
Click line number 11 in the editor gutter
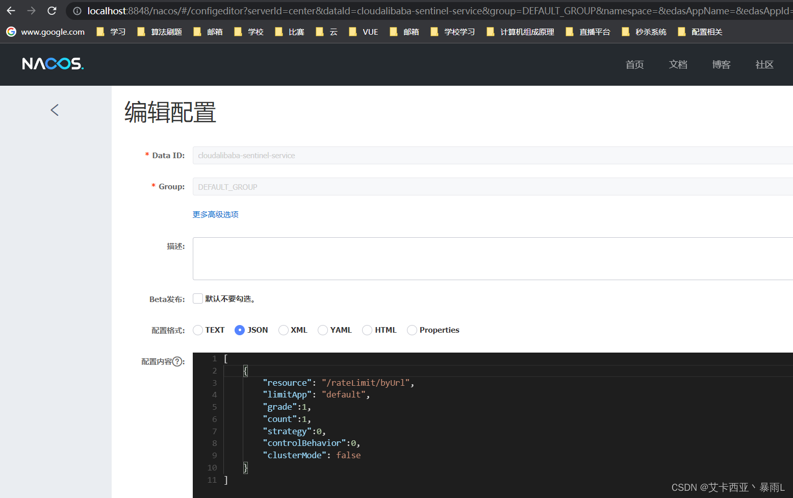point(212,480)
